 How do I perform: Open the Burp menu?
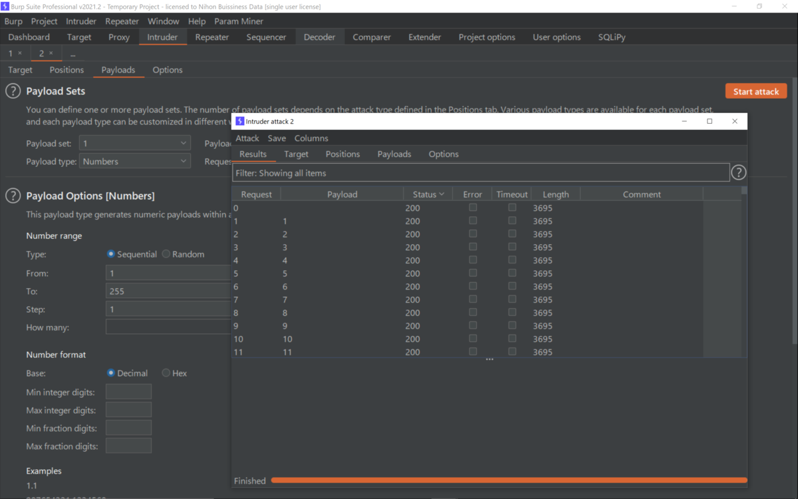pos(13,21)
